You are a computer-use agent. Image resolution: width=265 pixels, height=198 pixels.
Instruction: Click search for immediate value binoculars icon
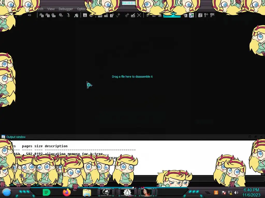[x=42, y=15]
